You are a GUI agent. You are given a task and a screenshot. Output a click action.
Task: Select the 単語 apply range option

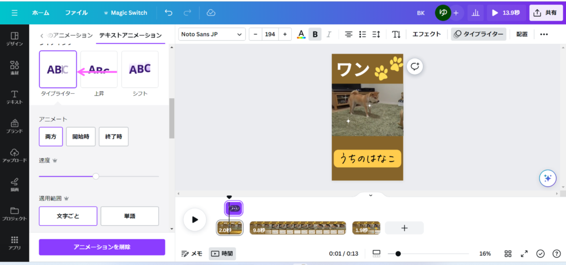click(x=129, y=216)
